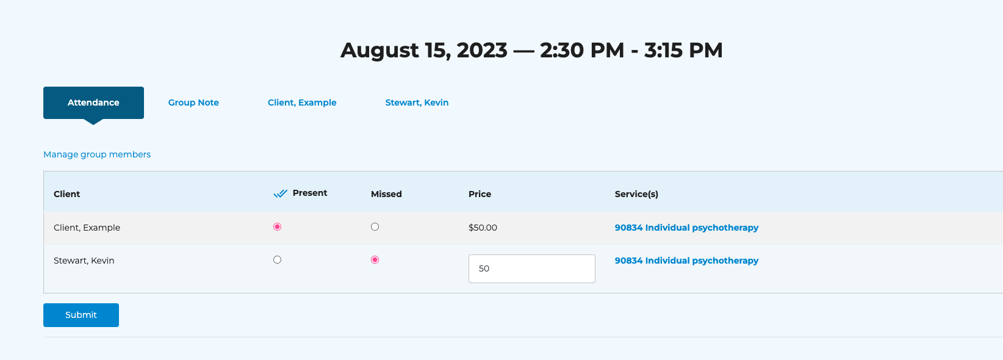
Task: Open Stewart, Kevin's 90834 Individual psychotherapy link
Action: point(686,261)
